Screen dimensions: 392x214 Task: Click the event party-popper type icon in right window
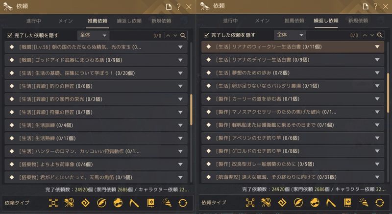363,203
